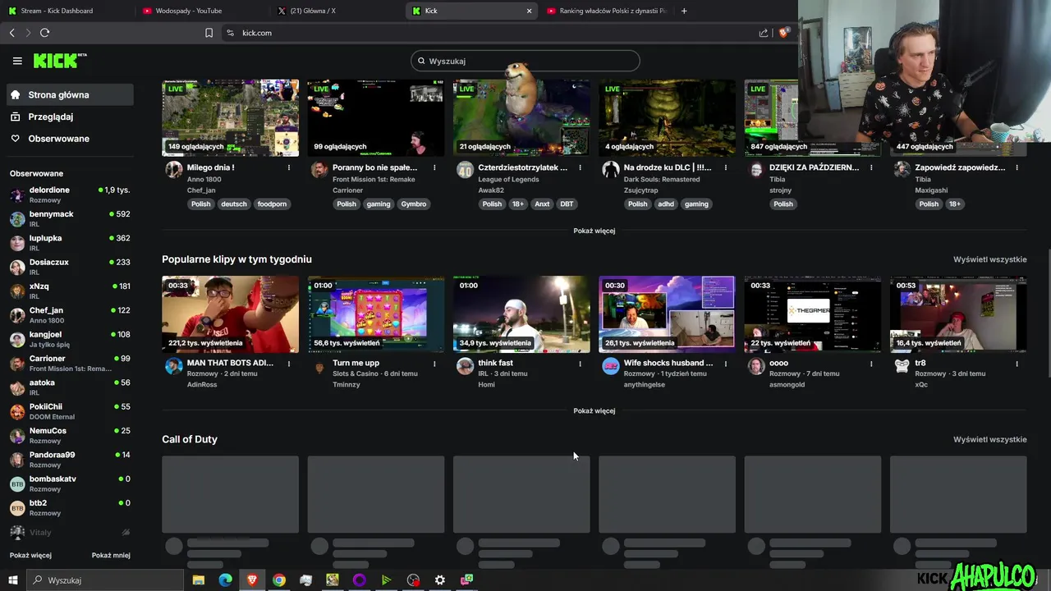Viewport: 1051px width, 591px height.
Task: Open AdinRoss avatar under clip
Action: [173, 366]
